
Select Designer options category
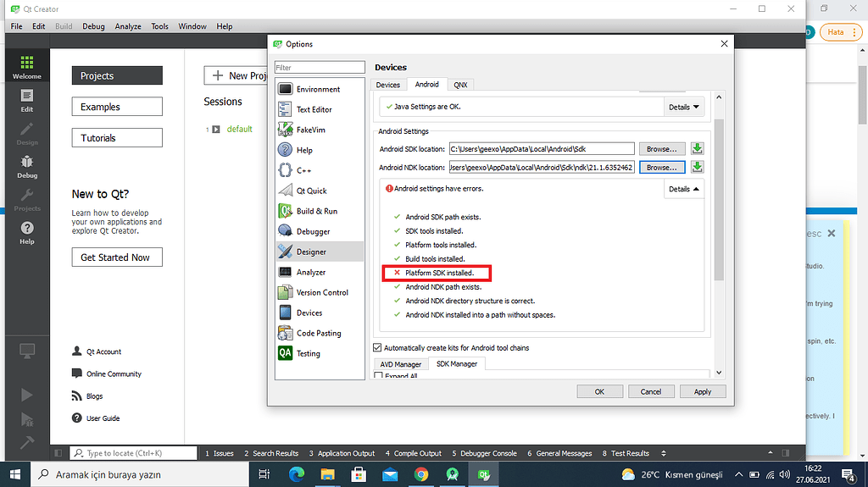[x=320, y=252]
